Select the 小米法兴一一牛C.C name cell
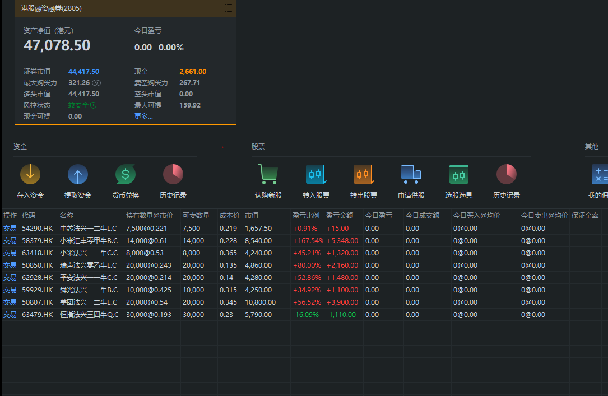 (89, 253)
